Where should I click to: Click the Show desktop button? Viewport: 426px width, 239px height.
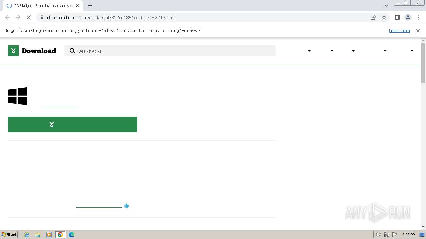(x=422, y=235)
